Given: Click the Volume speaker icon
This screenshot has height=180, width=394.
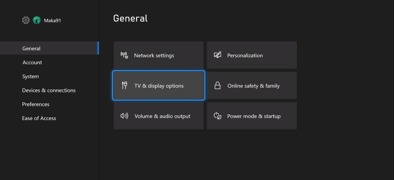Looking at the screenshot, I should tap(124, 116).
